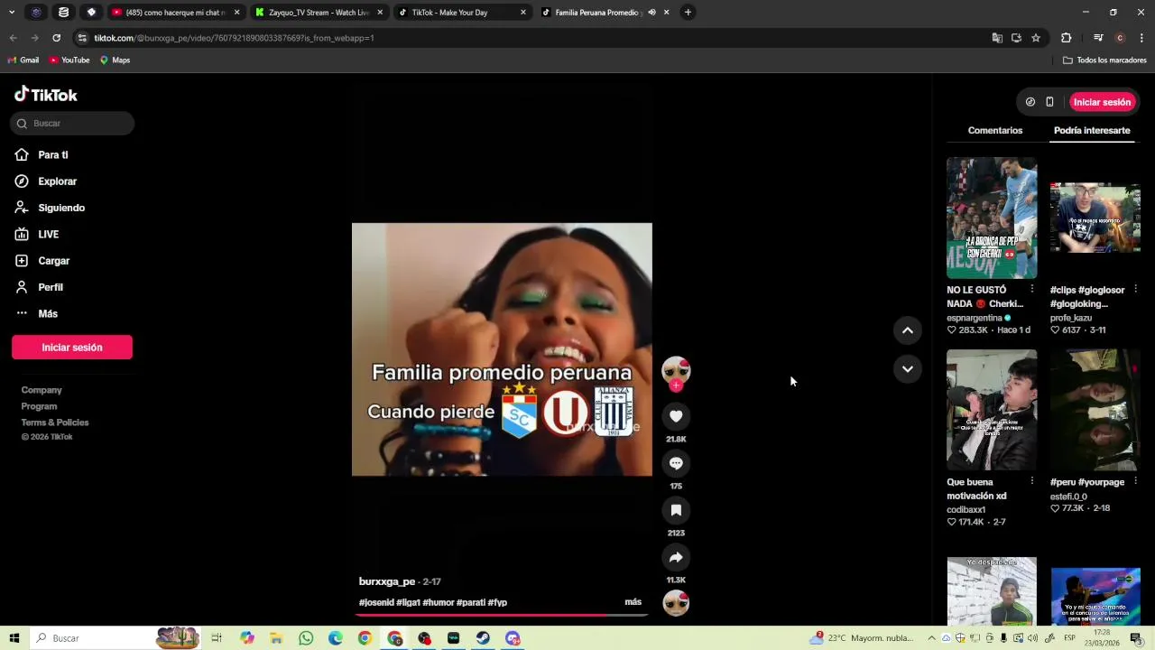Open the profe_kazu video thumbnail

pyautogui.click(x=1095, y=218)
